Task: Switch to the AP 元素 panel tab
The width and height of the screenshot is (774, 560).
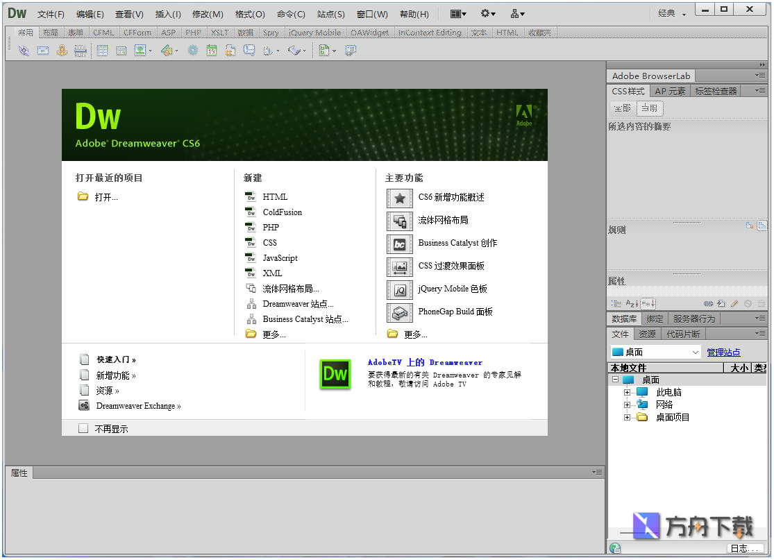Action: pyautogui.click(x=670, y=92)
